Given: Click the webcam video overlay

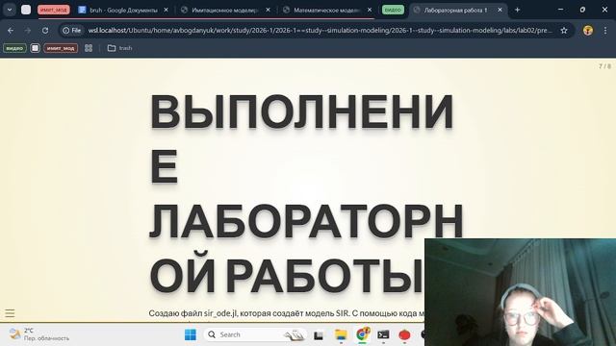Looking at the screenshot, I should pos(520,292).
